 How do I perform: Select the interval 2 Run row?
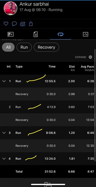48,107
